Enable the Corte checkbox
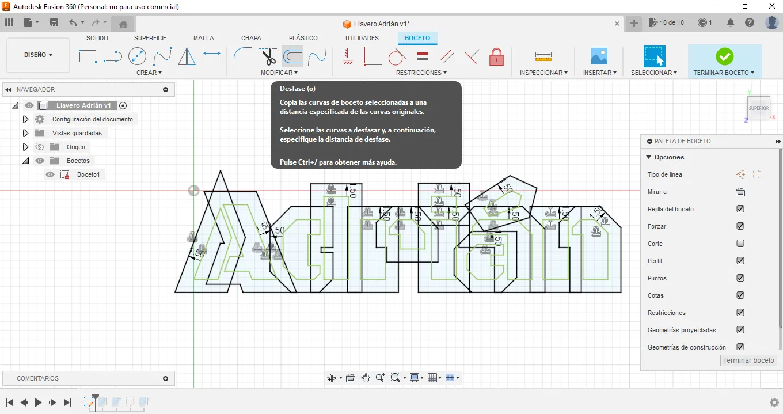Viewport: 783px width, 414px height. point(740,244)
